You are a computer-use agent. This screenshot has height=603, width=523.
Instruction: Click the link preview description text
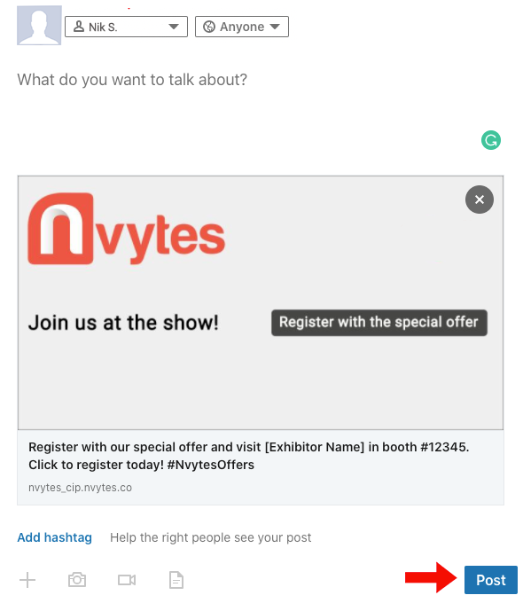pyautogui.click(x=249, y=456)
